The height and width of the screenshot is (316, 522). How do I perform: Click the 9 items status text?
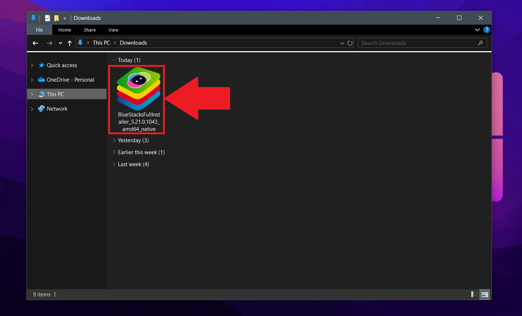pos(42,295)
